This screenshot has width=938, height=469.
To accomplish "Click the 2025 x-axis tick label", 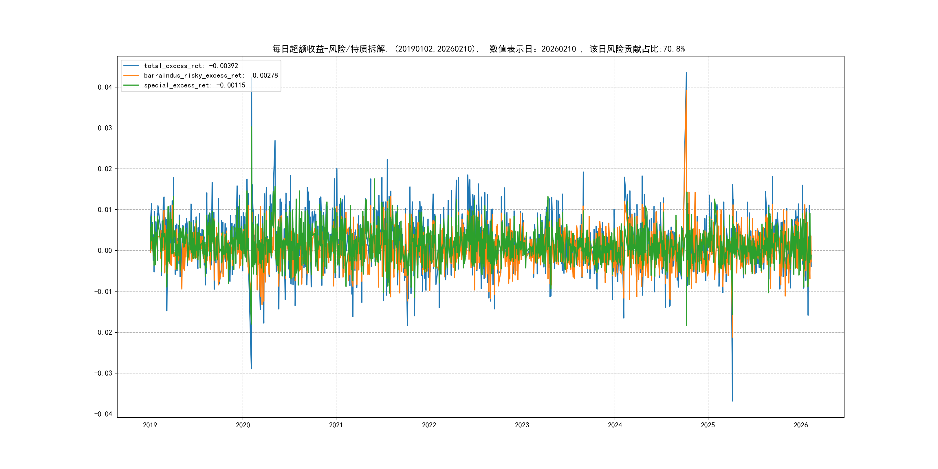I will pos(708,425).
